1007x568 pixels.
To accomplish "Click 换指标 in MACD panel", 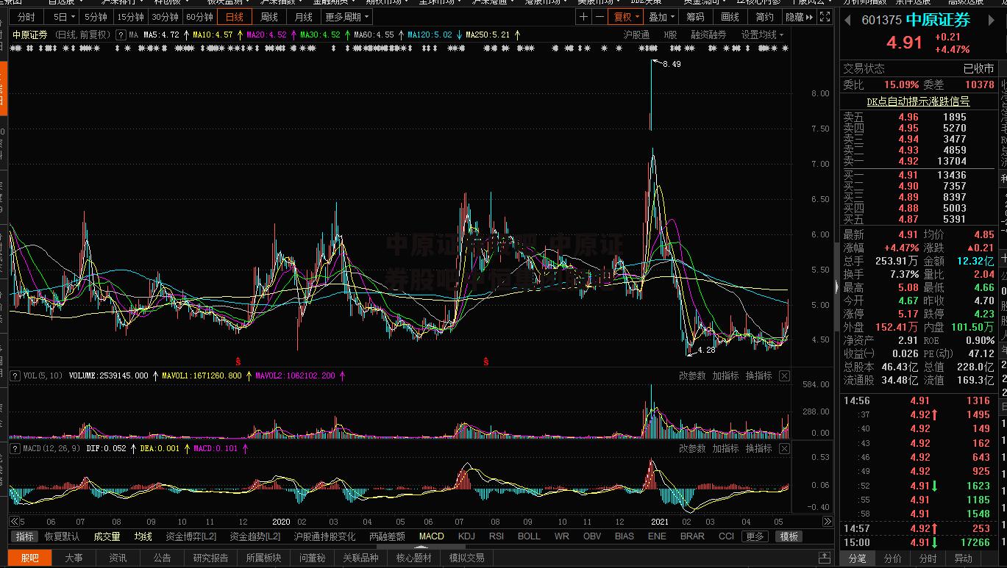I will (759, 447).
